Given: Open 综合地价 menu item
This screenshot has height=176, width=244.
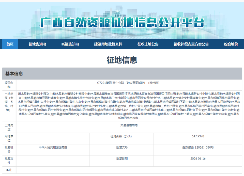Looking at the screenshot, I should pos(231,44).
